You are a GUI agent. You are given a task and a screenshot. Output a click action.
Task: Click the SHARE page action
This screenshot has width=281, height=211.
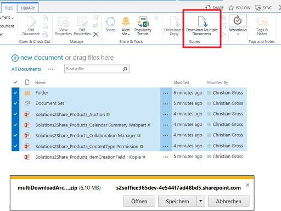pyautogui.click(x=215, y=8)
